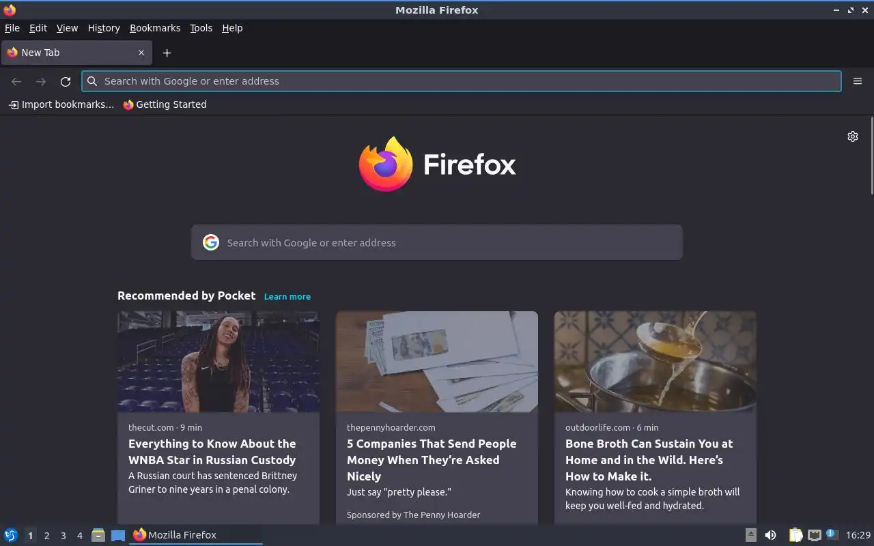Open the Tools menu

(201, 28)
